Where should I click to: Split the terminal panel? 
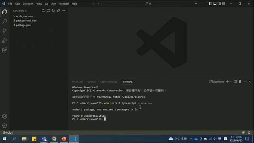coord(235,81)
